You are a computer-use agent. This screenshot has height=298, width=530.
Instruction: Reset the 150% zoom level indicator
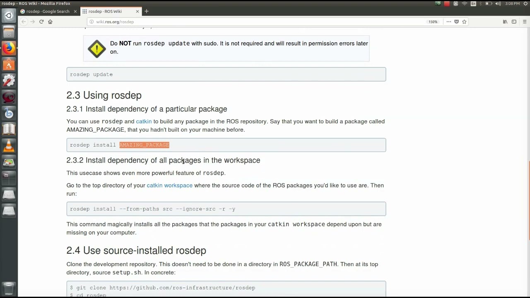(433, 22)
